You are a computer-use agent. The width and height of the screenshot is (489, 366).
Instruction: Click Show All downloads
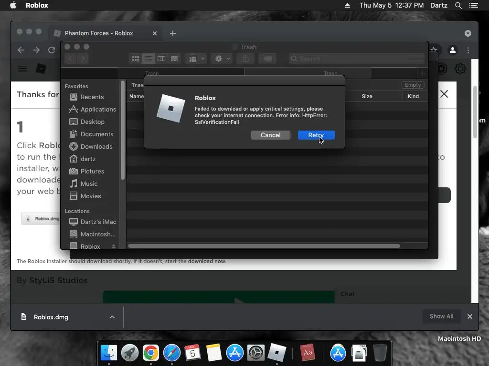[442, 316]
